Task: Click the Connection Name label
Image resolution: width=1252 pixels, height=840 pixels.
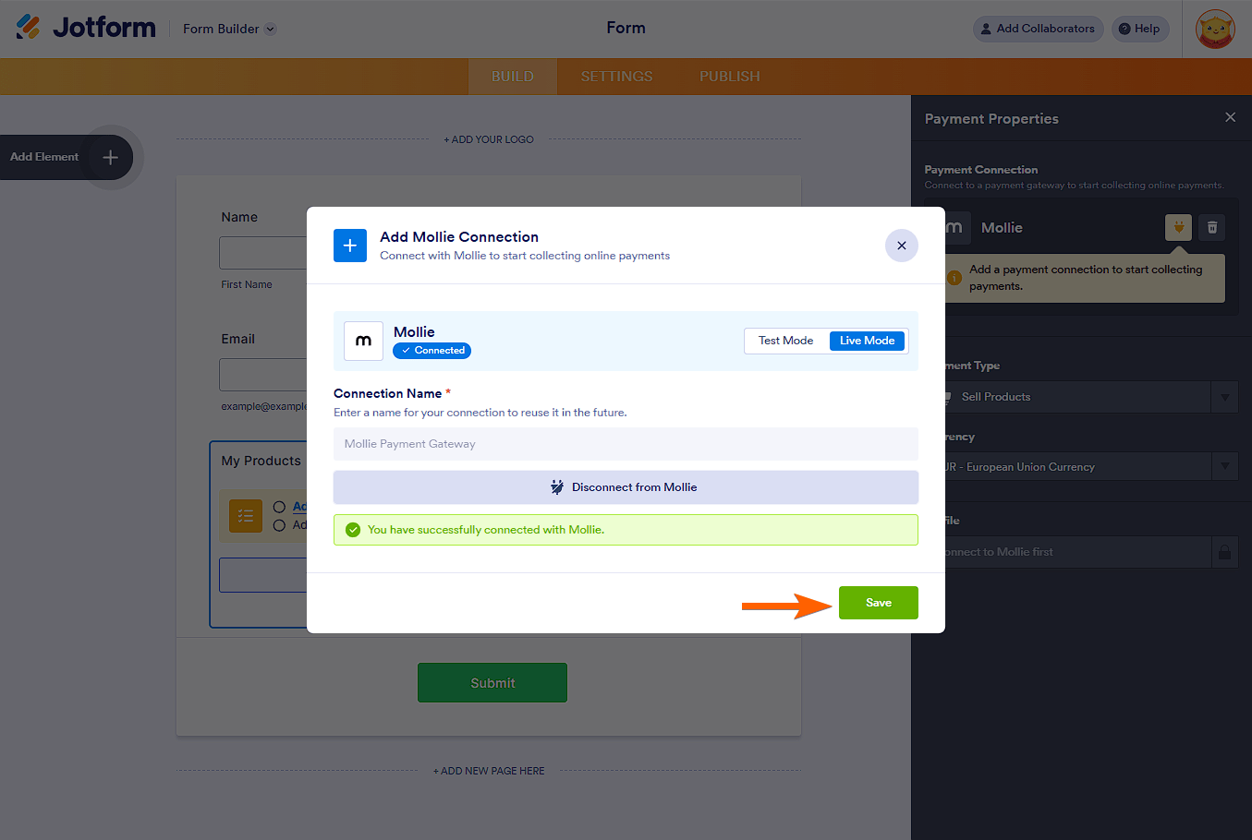Action: [388, 393]
